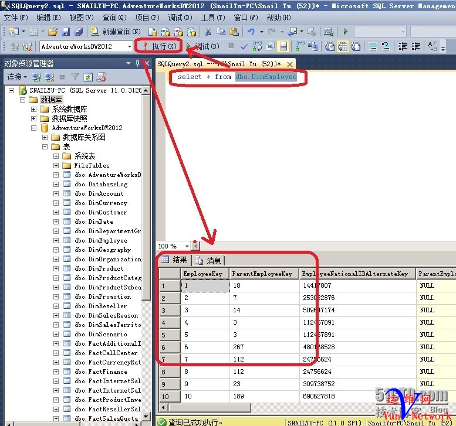The width and height of the screenshot is (456, 426).
Task: Click the New Query button
Action: pos(116,32)
